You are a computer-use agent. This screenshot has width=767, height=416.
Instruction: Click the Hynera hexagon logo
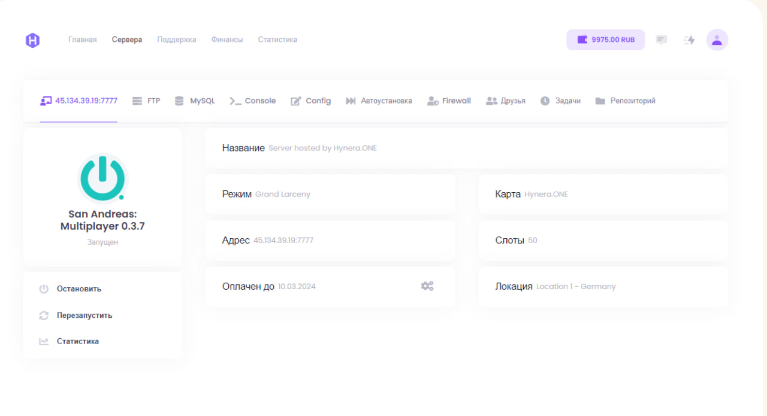(32, 40)
